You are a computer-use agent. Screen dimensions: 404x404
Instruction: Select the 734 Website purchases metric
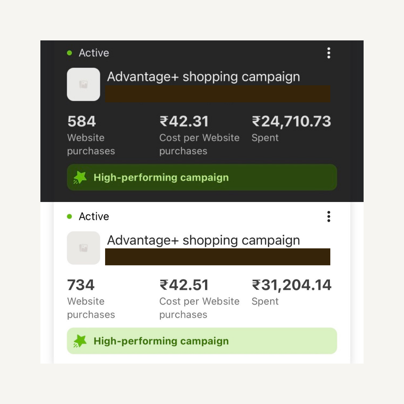(81, 285)
